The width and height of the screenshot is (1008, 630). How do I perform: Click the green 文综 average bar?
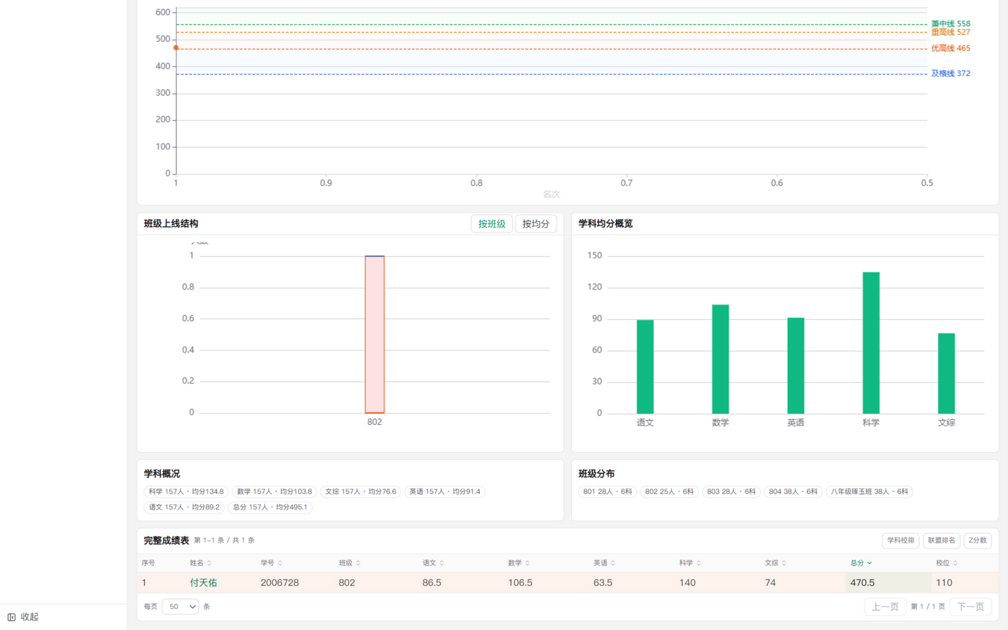point(946,373)
